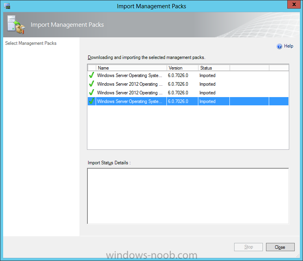Viewport: 303px width, 261px height.
Task: Sort the list by the Status column header
Action: [x=214, y=68]
